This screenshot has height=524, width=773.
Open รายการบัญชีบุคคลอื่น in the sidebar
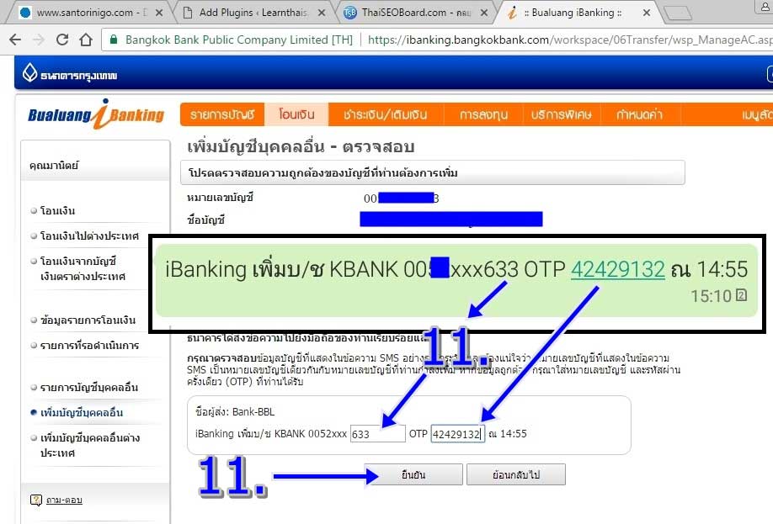pos(89,388)
